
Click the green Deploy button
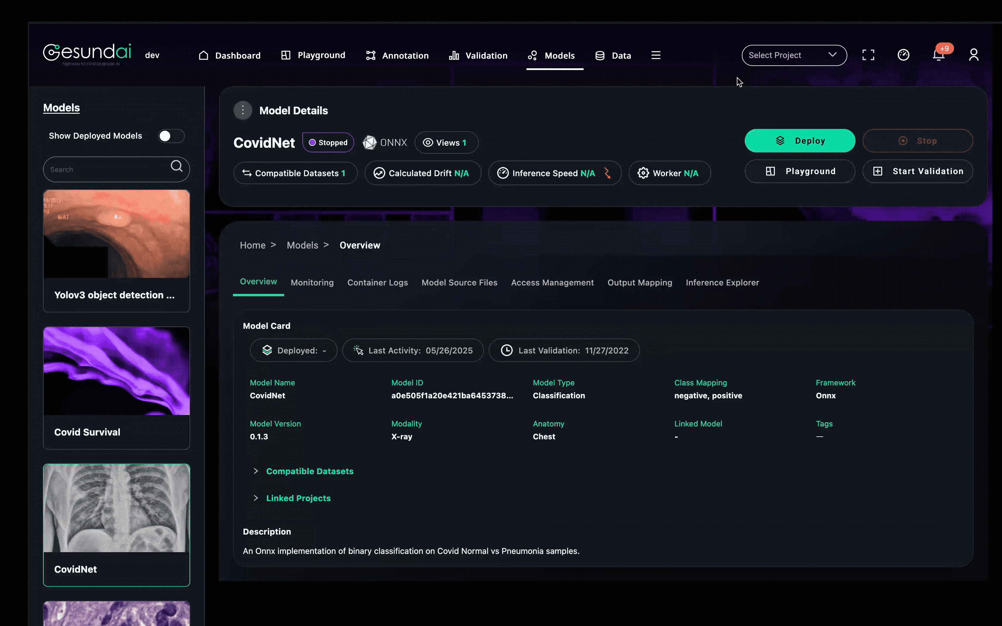pyautogui.click(x=800, y=141)
